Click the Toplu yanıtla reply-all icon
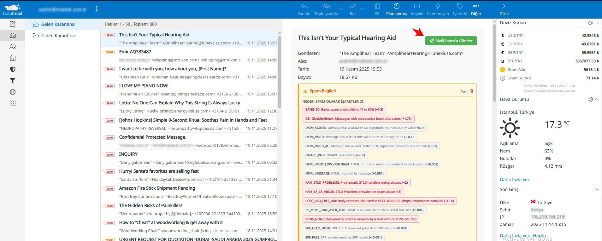Image resolution: width=602 pixels, height=241 pixels. pos(326,6)
